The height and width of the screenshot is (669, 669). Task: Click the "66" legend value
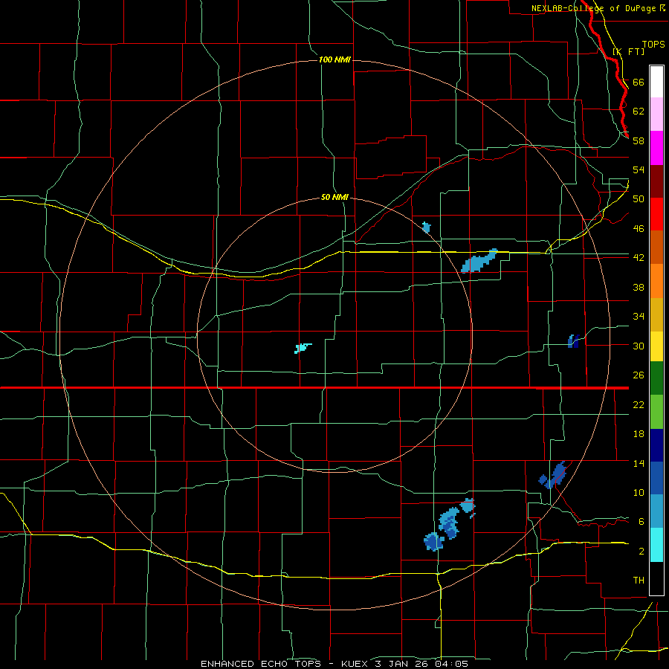pos(639,82)
